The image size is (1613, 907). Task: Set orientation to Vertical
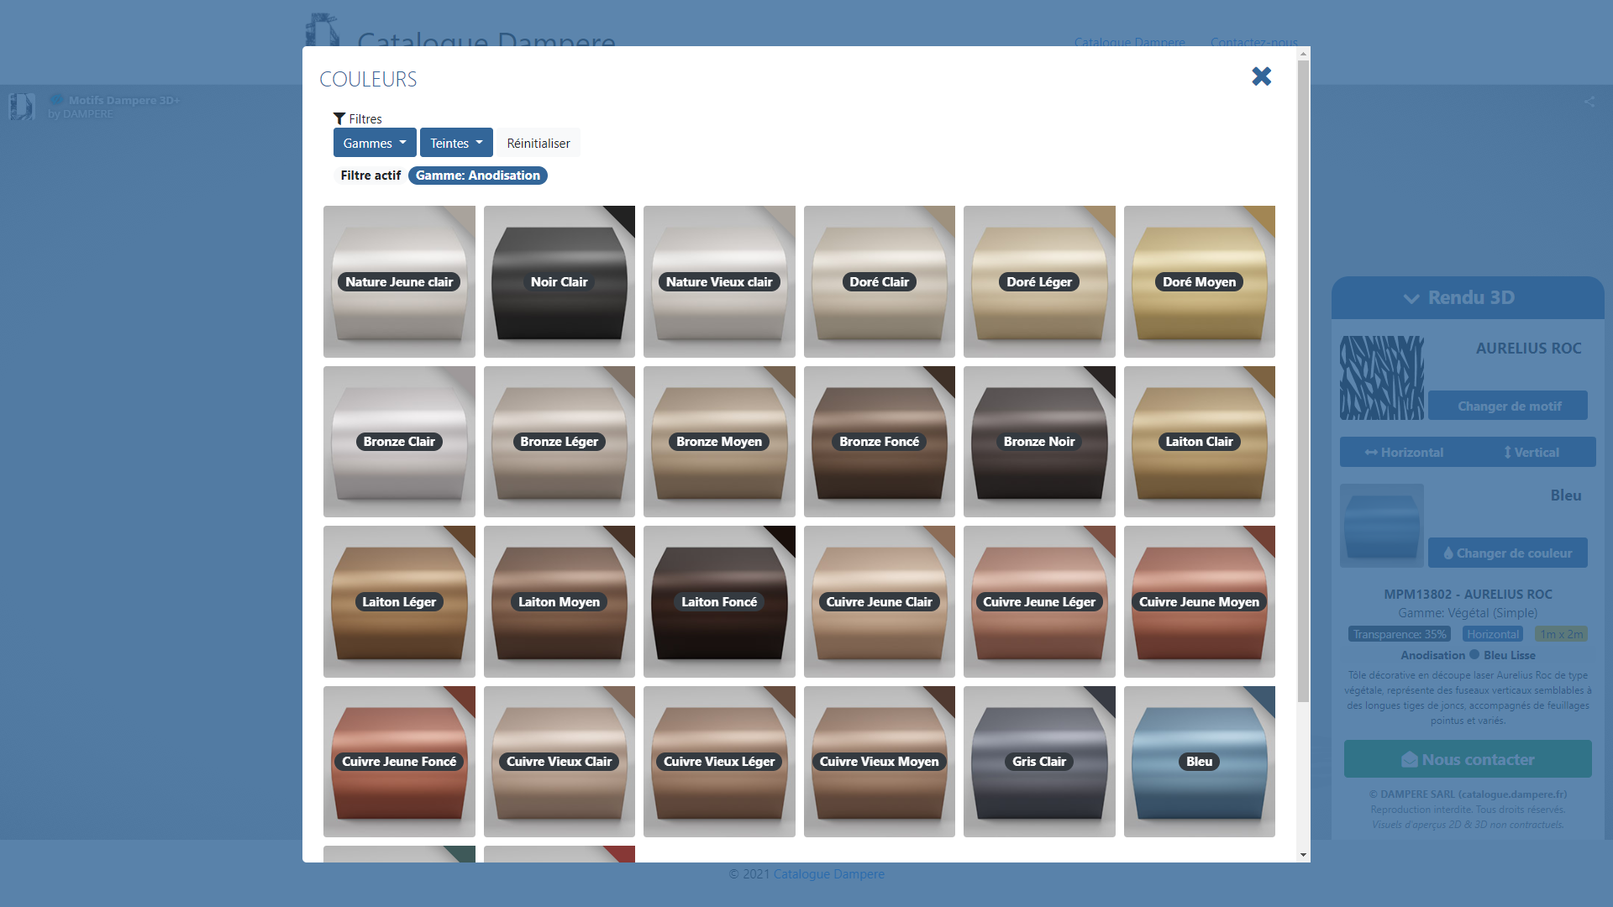(x=1532, y=452)
